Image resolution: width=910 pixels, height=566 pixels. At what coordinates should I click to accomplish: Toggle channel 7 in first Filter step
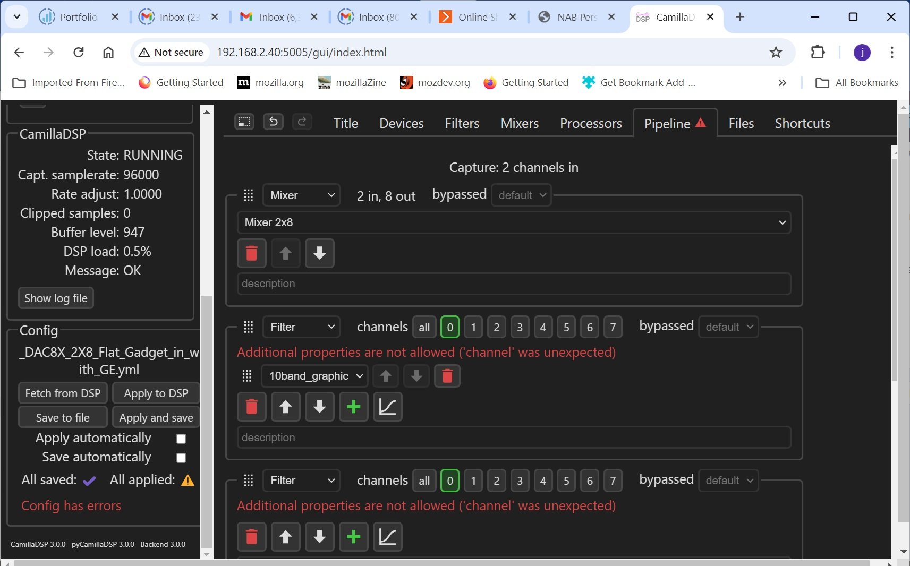coord(613,327)
